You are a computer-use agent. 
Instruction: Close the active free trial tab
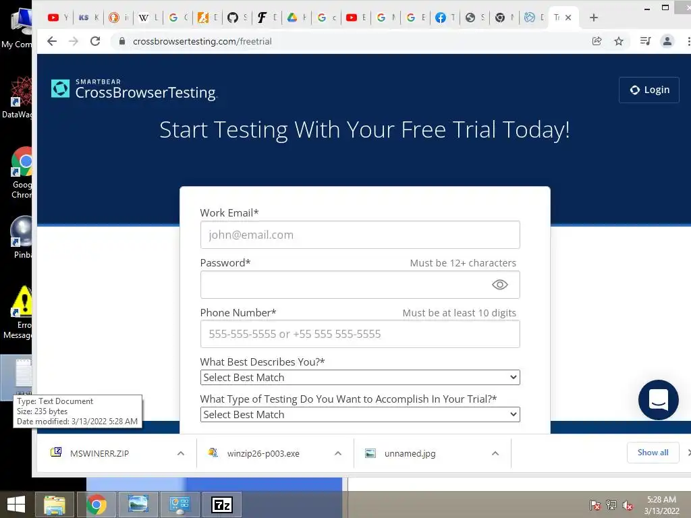(568, 18)
